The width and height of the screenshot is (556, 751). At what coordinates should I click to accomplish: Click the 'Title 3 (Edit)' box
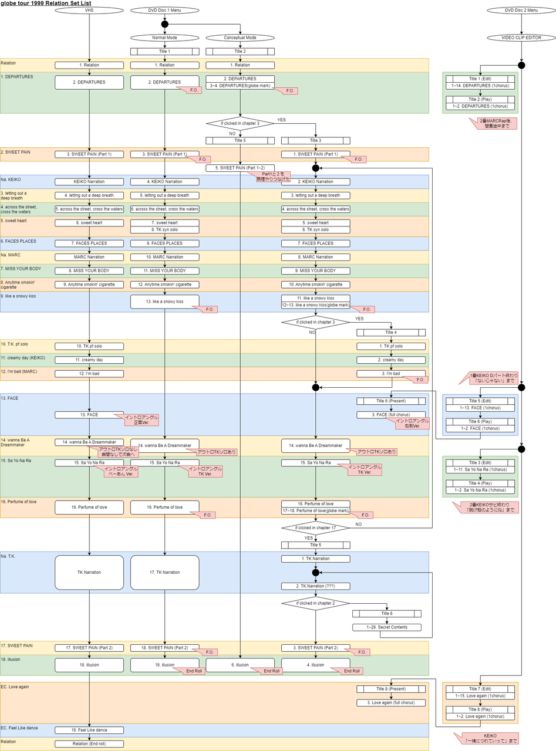pyautogui.click(x=480, y=463)
